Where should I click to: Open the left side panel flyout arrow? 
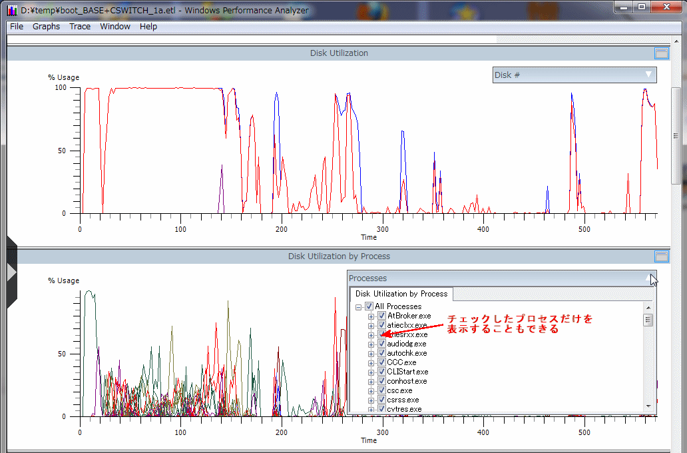(11, 272)
